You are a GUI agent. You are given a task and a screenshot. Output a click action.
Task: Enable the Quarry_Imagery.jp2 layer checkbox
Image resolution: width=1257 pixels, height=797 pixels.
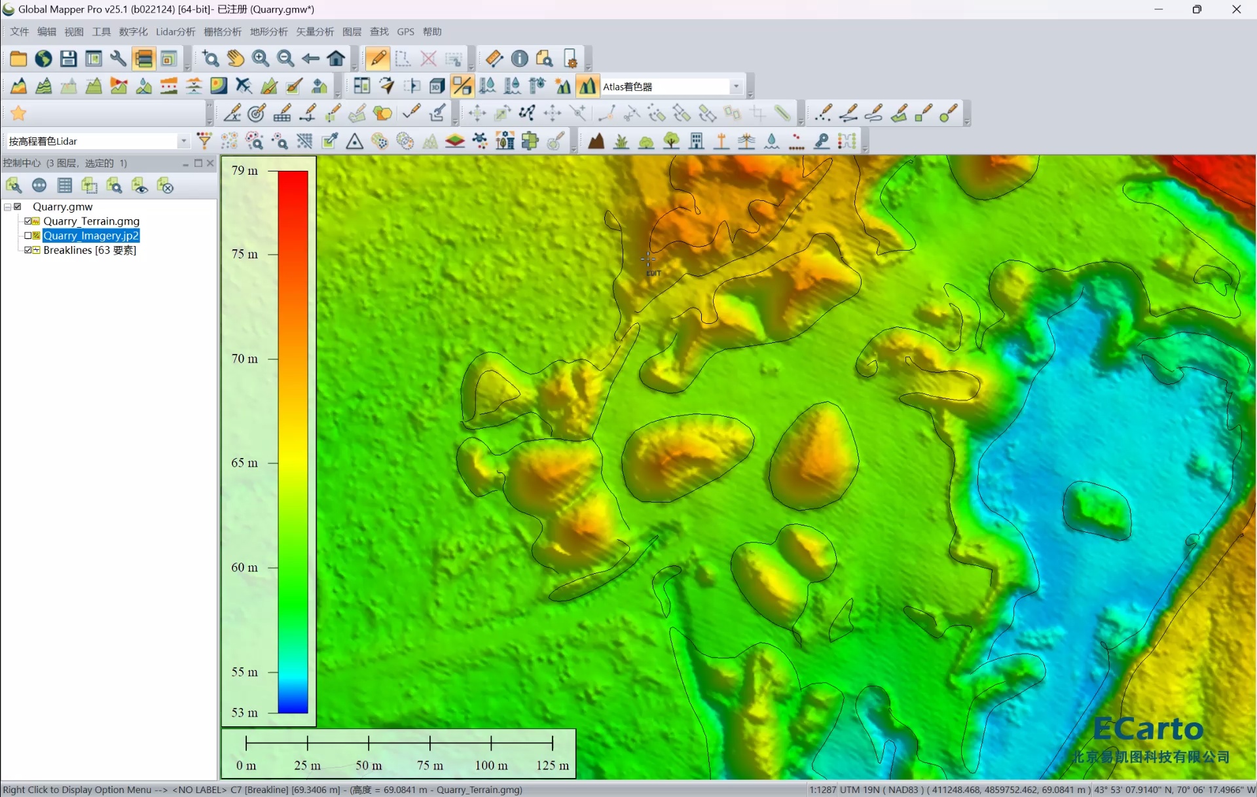(28, 236)
